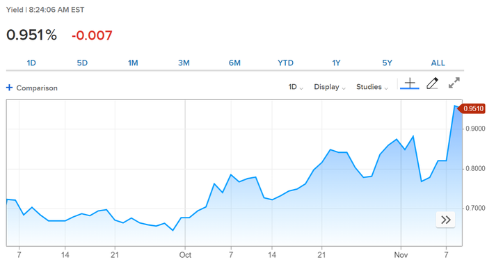Choose the YTD range tab
The image size is (487, 269).
(x=285, y=63)
